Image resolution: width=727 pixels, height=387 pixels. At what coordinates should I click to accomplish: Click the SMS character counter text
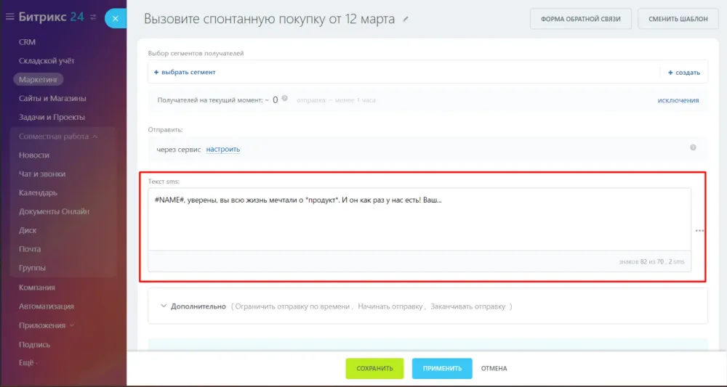pos(651,261)
